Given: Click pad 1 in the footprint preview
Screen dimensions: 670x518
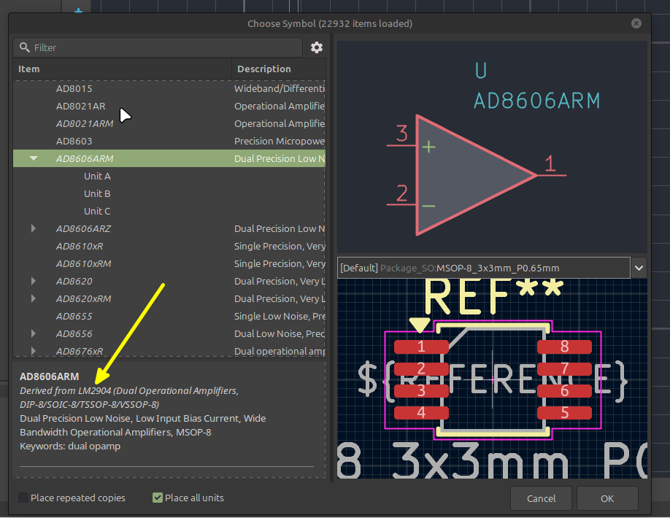Looking at the screenshot, I should (421, 347).
